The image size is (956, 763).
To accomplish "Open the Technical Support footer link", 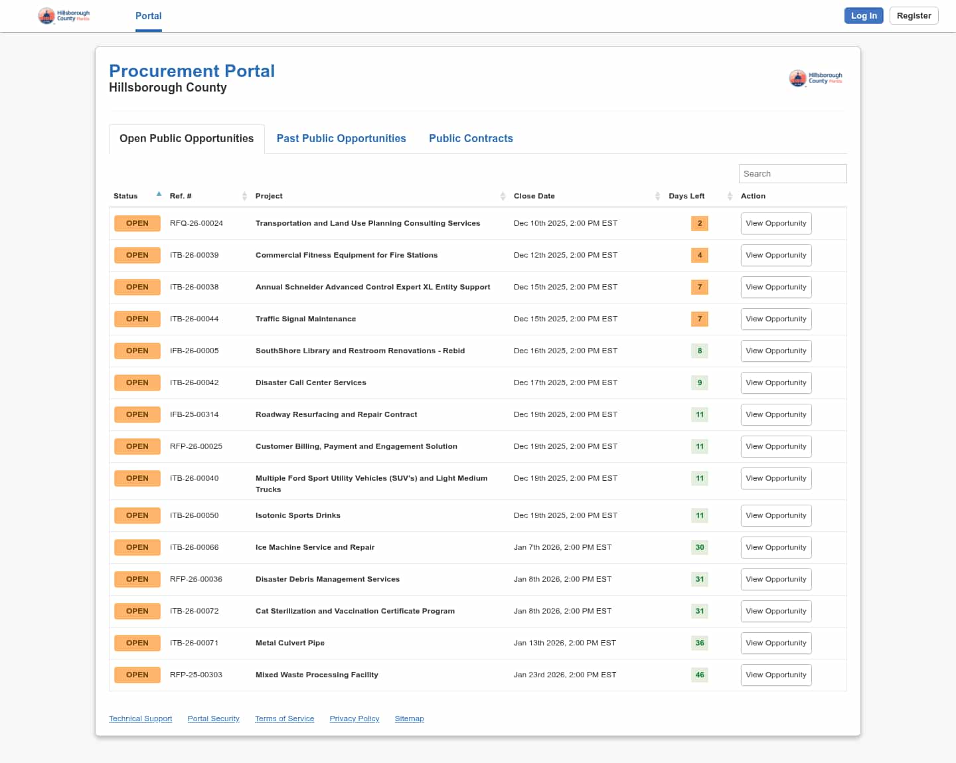I will click(x=140, y=719).
